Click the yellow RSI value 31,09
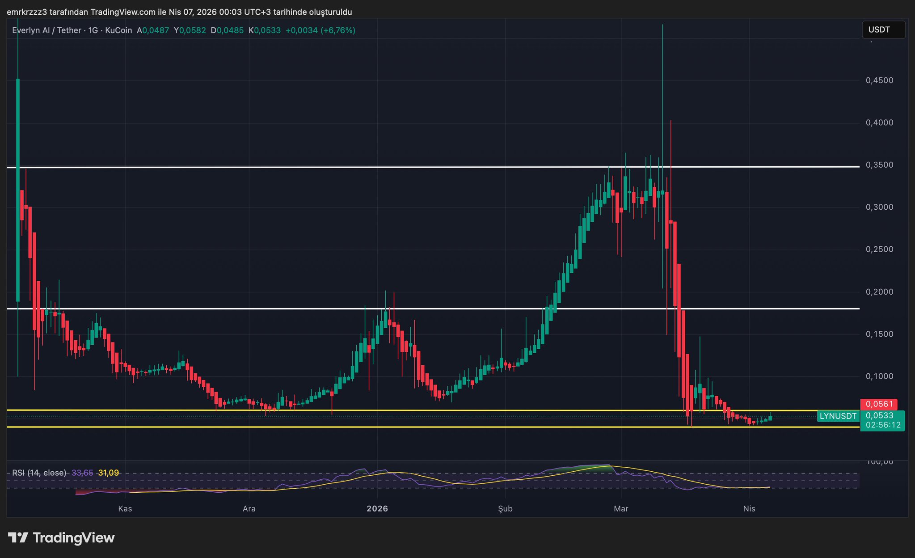 (109, 473)
